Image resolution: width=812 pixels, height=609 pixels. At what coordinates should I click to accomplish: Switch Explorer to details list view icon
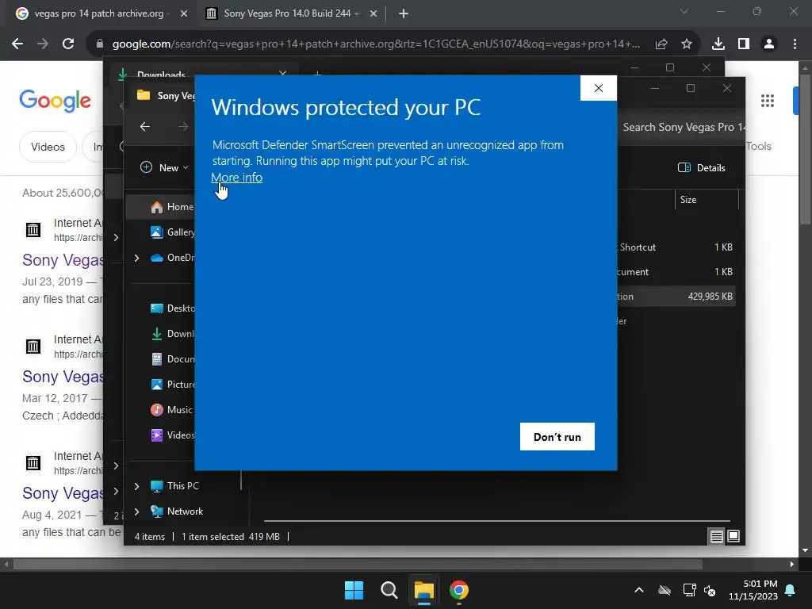[716, 537]
